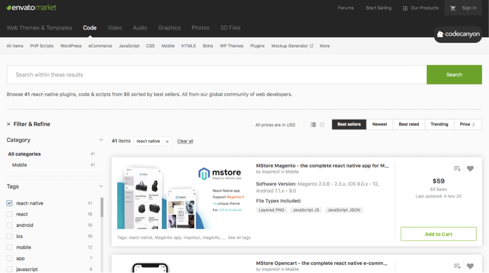
Task: Collapse the Tags section chevron
Action: tap(101, 186)
